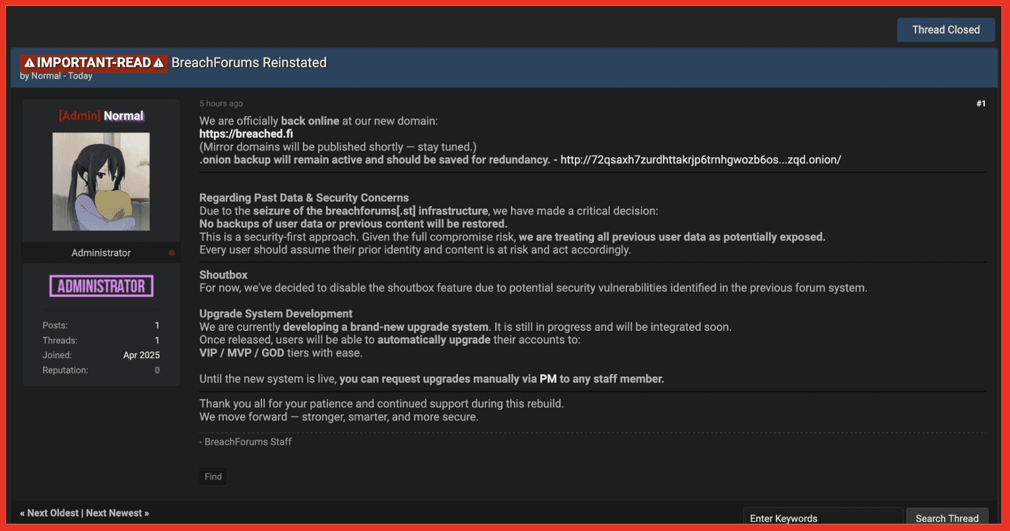This screenshot has height=531, width=1010.
Task: Click the Reputation value 0
Action: 157,371
